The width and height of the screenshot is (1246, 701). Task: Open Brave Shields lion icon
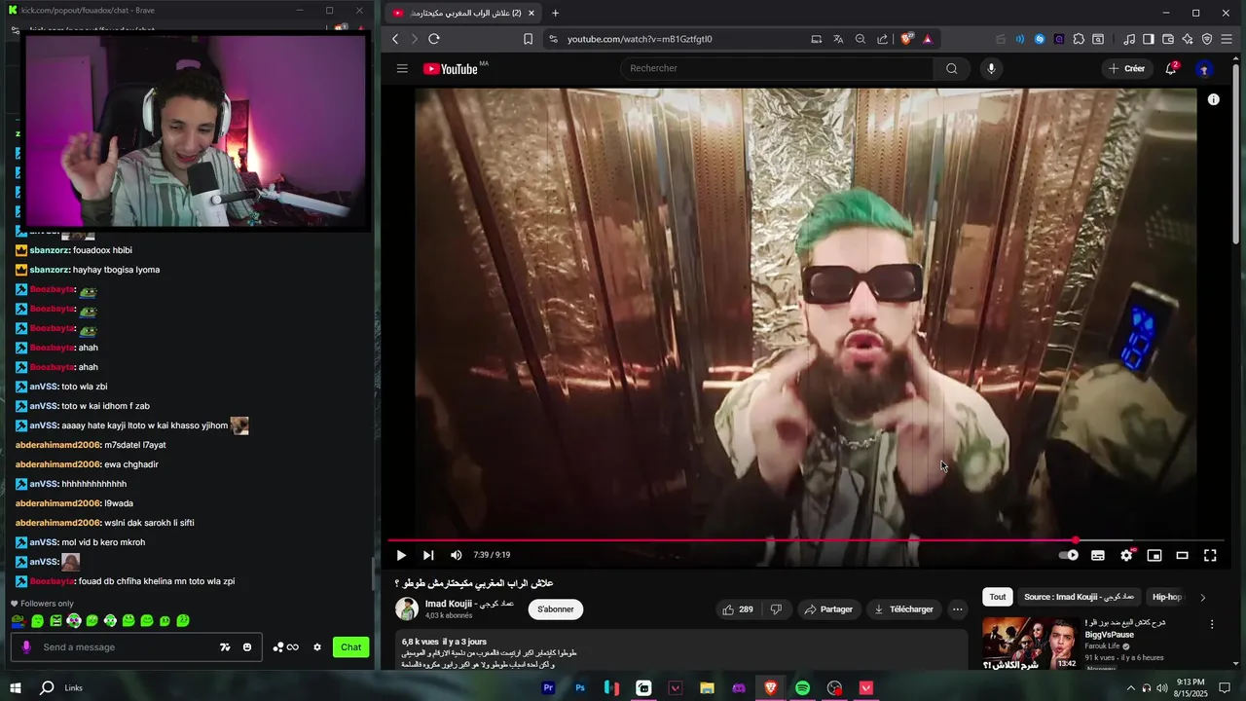point(906,39)
